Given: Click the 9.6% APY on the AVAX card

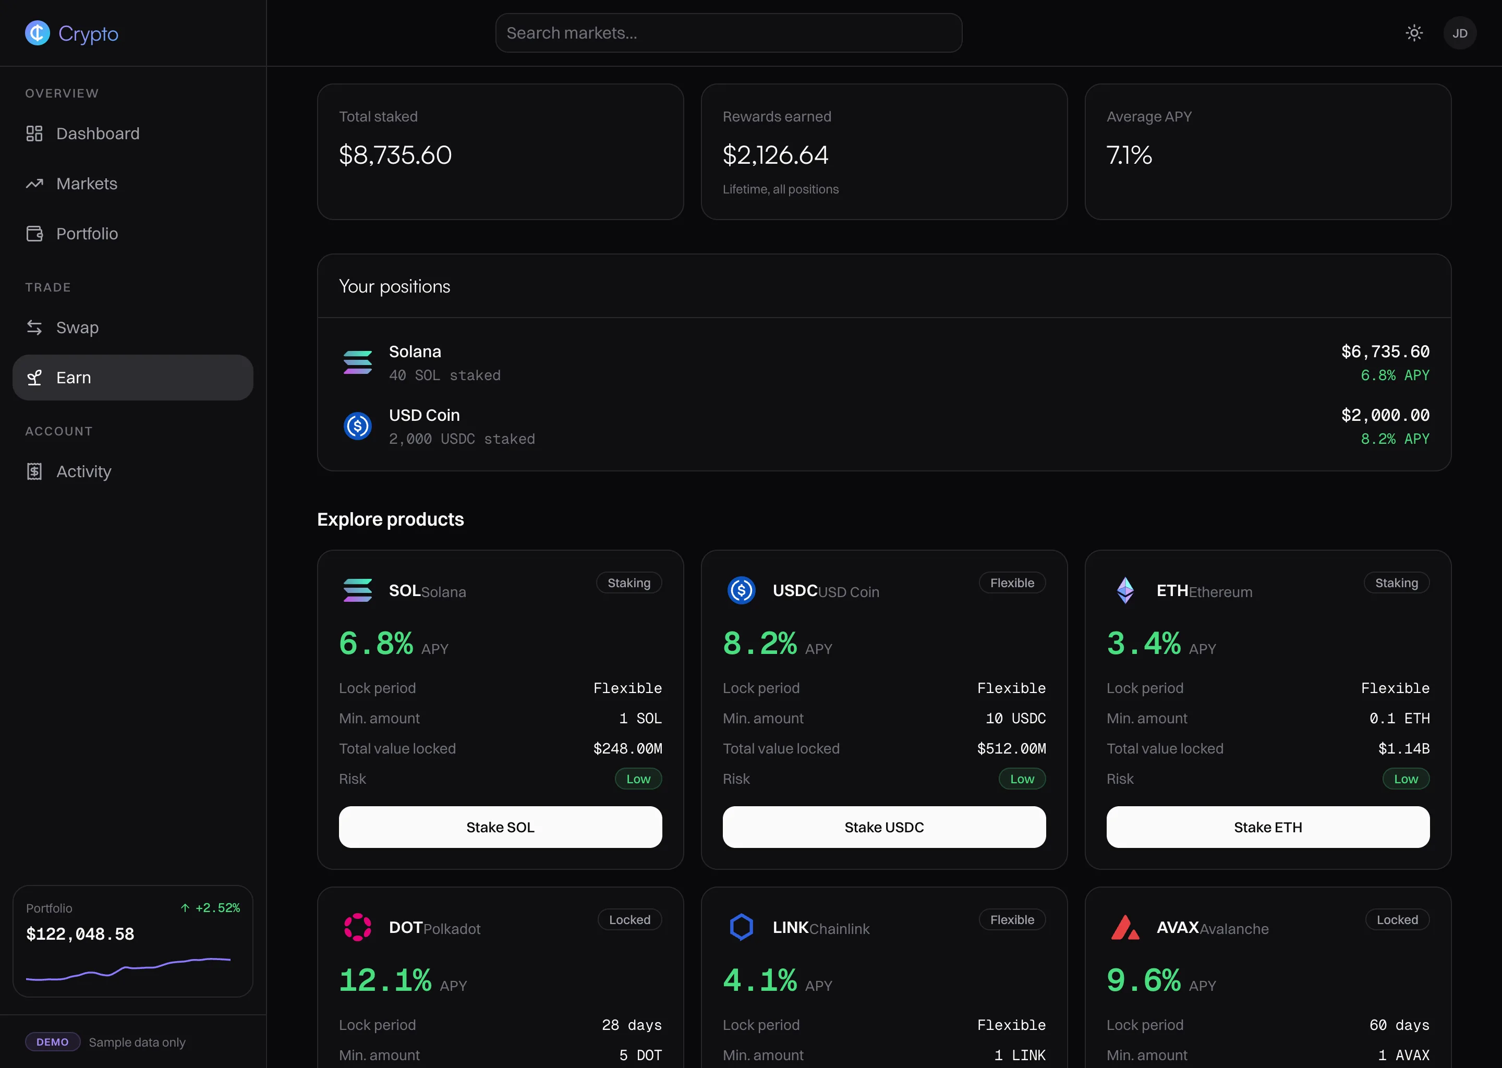Looking at the screenshot, I should (x=1144, y=980).
